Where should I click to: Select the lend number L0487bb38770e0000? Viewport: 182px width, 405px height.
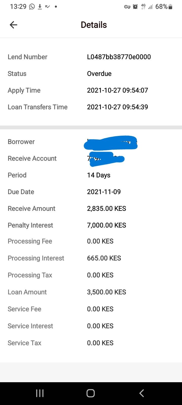click(x=119, y=57)
